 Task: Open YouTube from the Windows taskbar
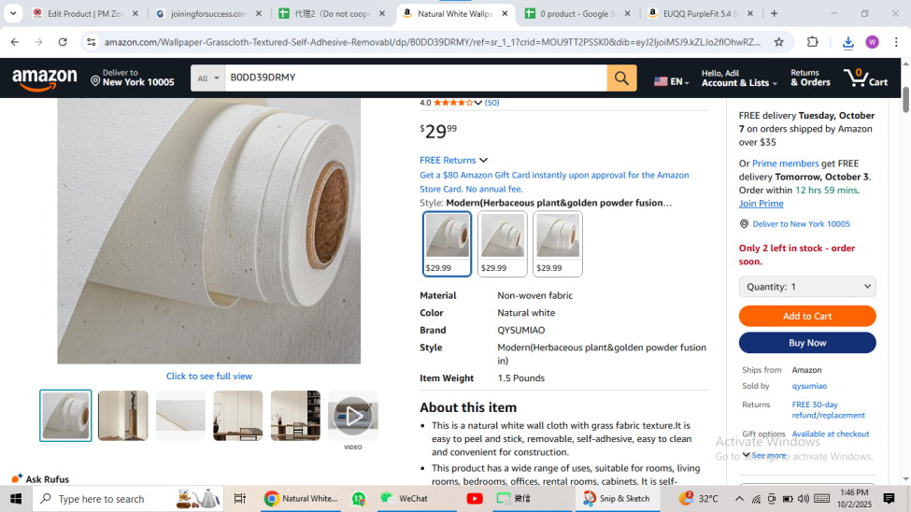(x=474, y=499)
